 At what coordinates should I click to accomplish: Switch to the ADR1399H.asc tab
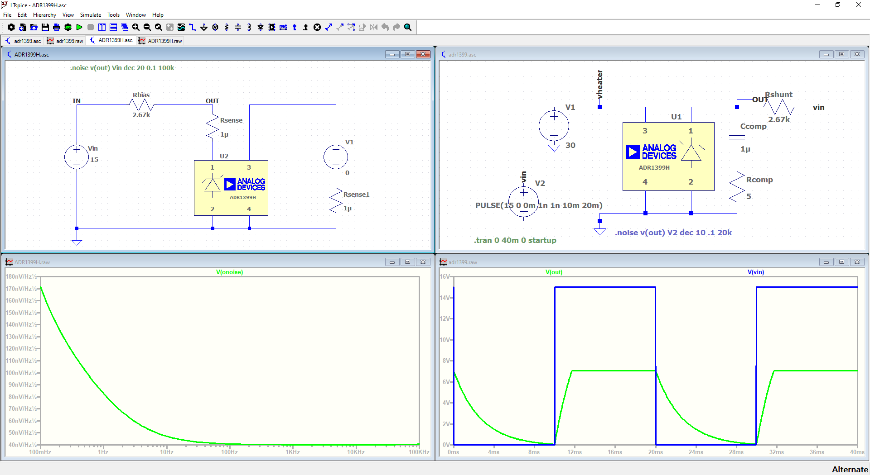coord(111,41)
